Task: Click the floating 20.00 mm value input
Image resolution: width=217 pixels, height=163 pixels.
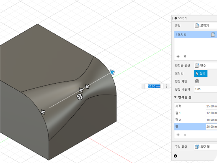Action: 154,87
